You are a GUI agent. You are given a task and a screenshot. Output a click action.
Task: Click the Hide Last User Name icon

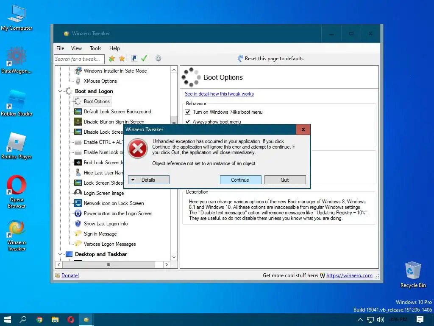pyautogui.click(x=78, y=173)
